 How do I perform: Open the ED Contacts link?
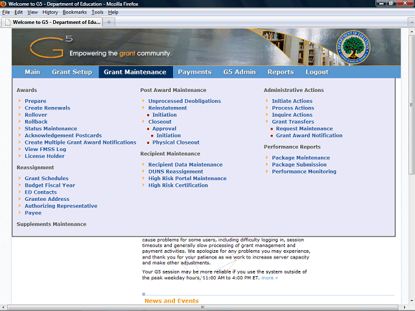click(41, 192)
